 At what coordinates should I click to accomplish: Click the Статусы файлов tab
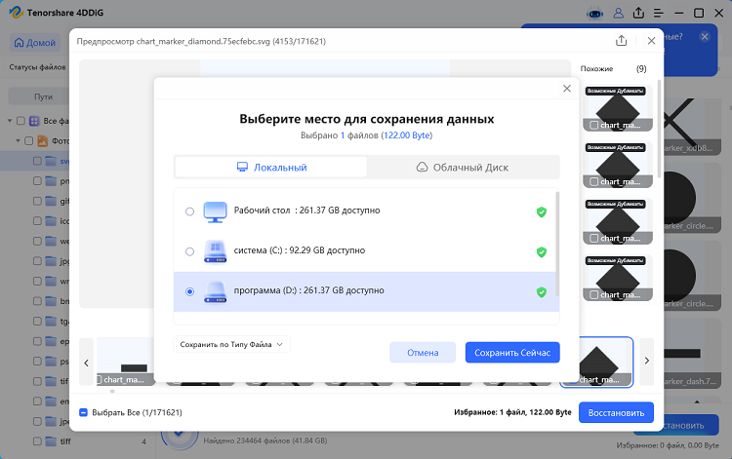[x=37, y=67]
